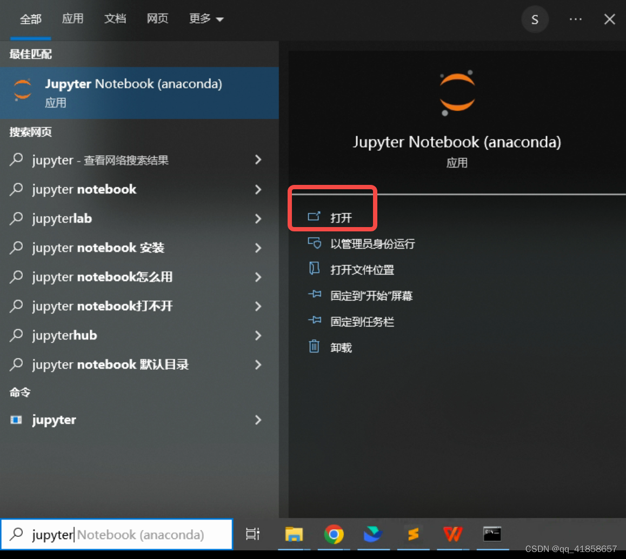Click the 卸载 uninstall trash icon

[x=314, y=347]
